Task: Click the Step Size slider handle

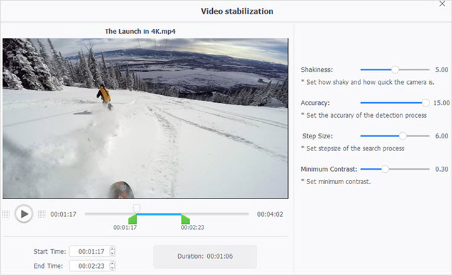Action: [402, 135]
